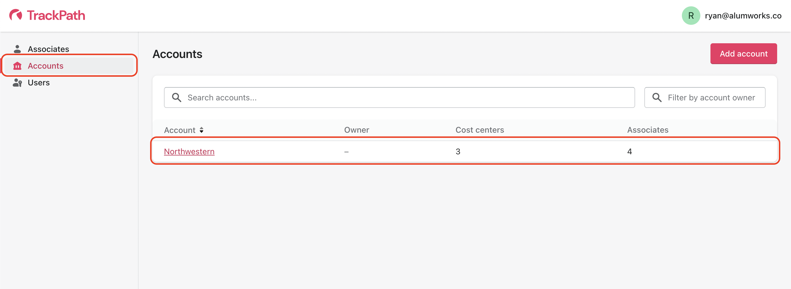Click the Accounts building icon in sidebar
This screenshot has width=791, height=289.
point(17,66)
